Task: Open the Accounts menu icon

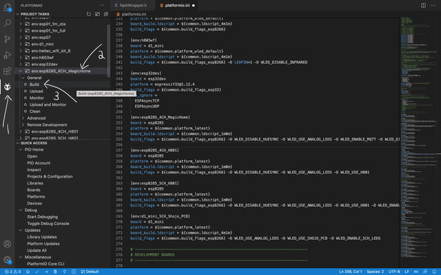Action: 8,243
